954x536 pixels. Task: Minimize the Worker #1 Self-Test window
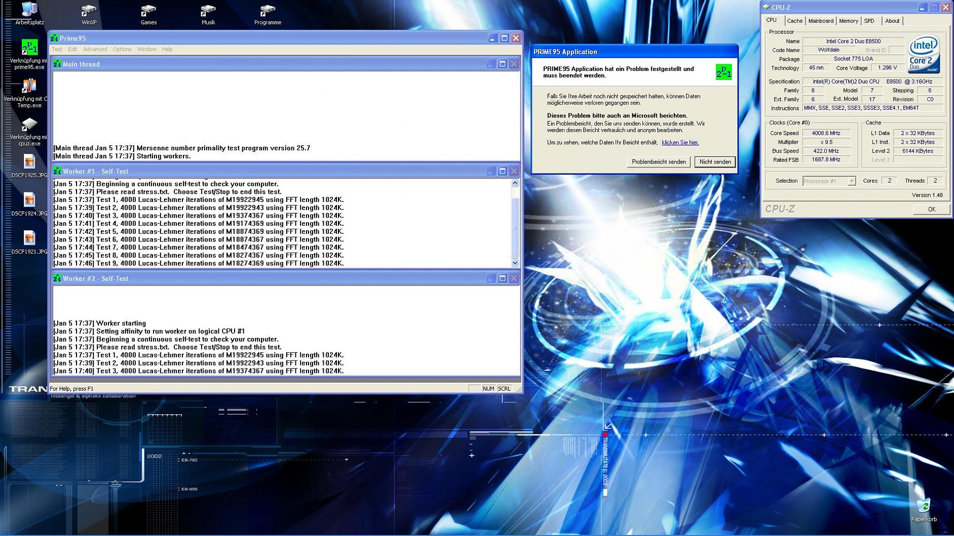pyautogui.click(x=490, y=171)
